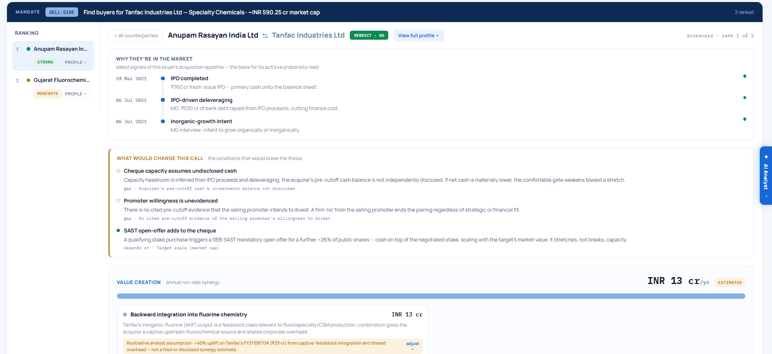The width and height of the screenshot is (772, 354).
Task: Select Gujarat Fluorochemicals in ranking list
Action: 53,87
